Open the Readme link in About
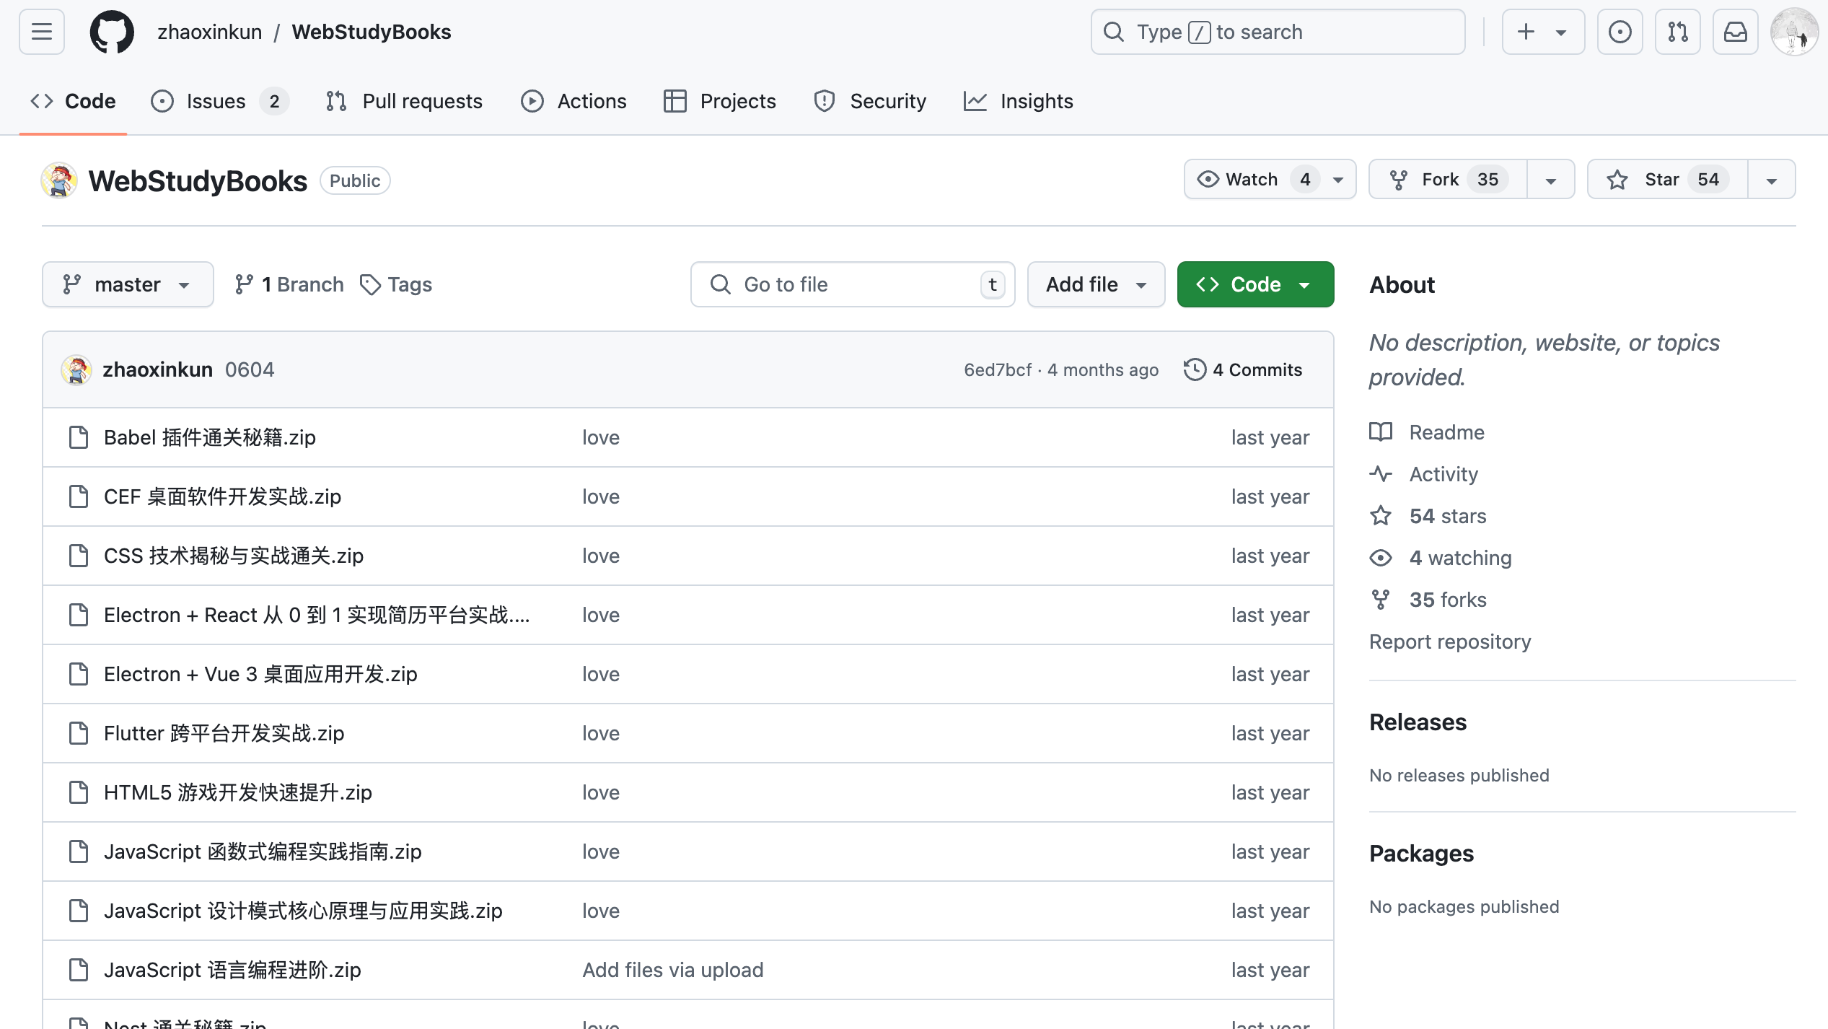This screenshot has width=1828, height=1029. [1446, 432]
